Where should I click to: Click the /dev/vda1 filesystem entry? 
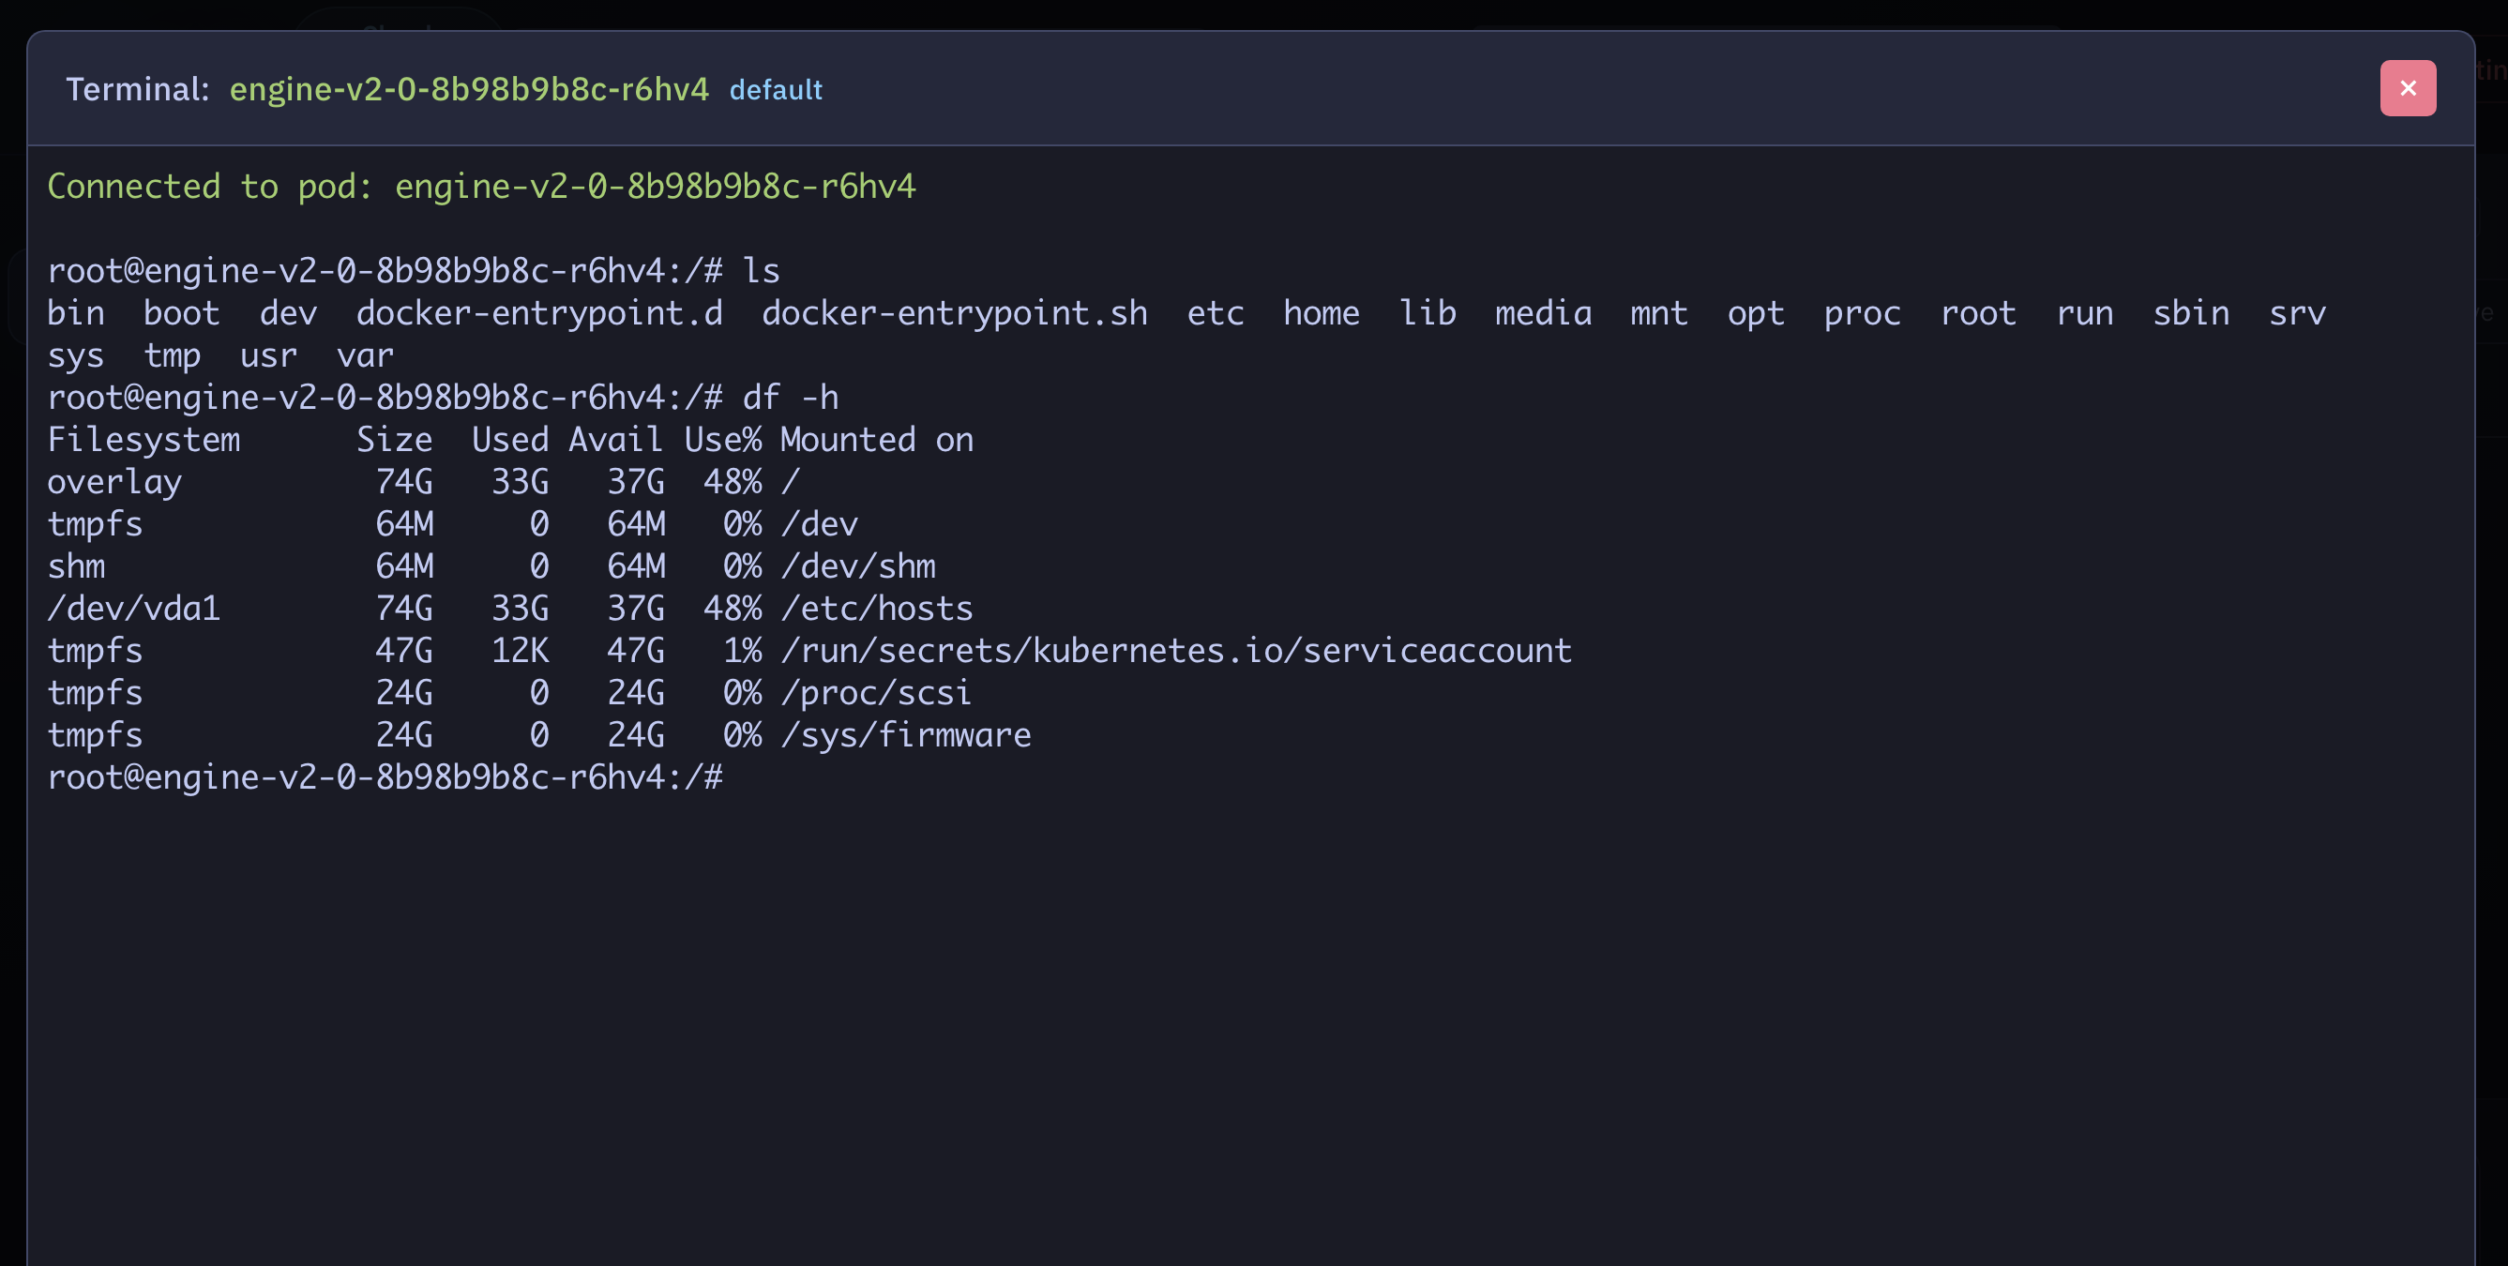click(133, 609)
